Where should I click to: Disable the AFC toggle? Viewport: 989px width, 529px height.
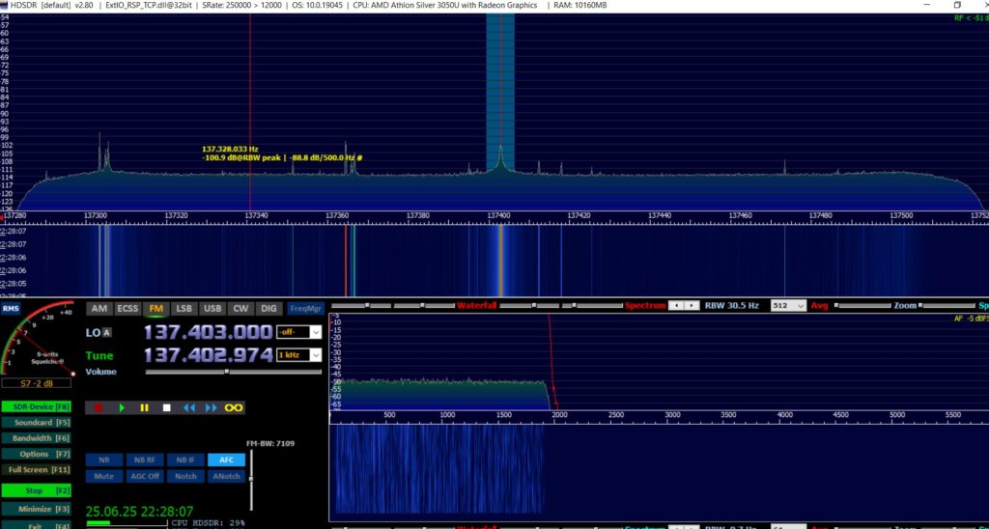coord(226,460)
